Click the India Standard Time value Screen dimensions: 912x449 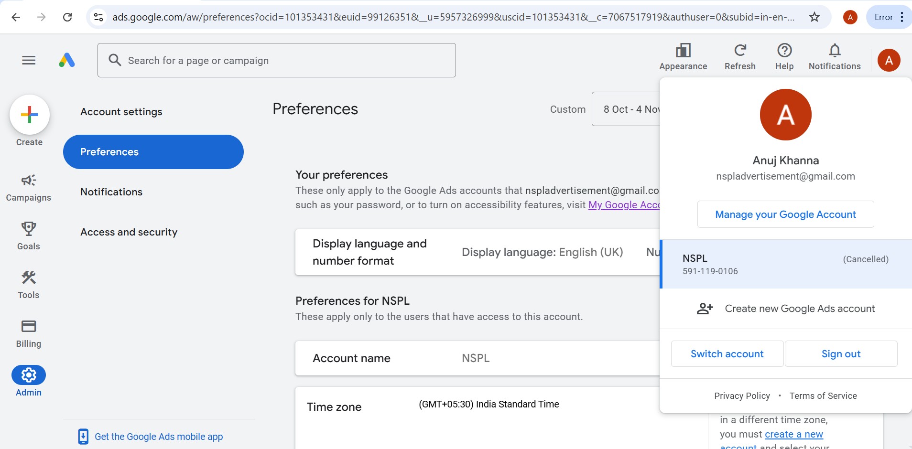(489, 404)
